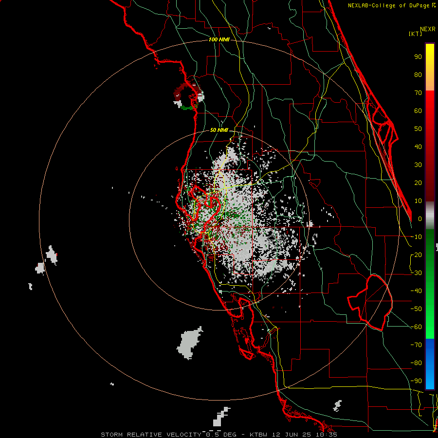
Task: Click the green -40 kt legend band
Action: [430, 291]
